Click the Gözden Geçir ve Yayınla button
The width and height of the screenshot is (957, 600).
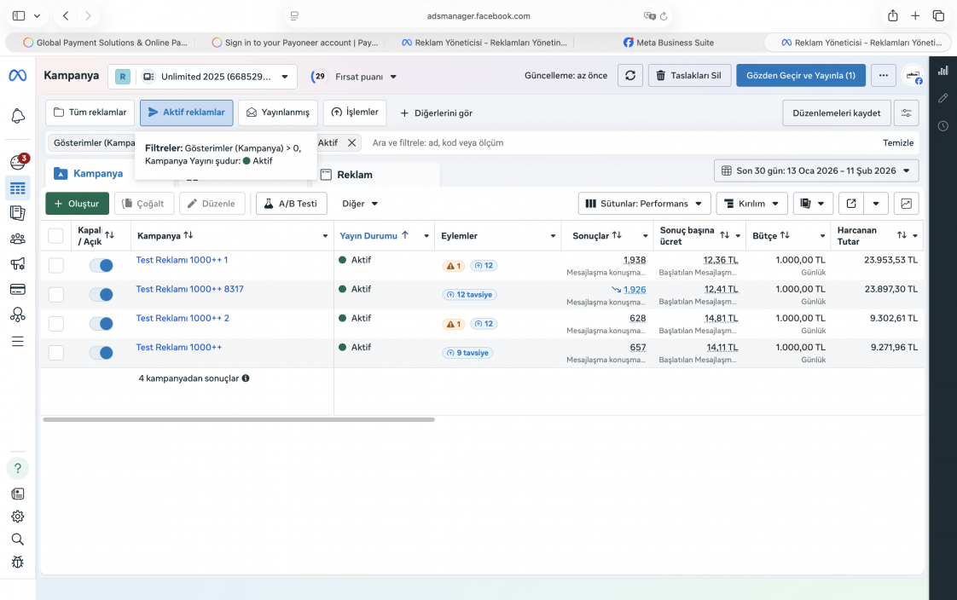(800, 76)
